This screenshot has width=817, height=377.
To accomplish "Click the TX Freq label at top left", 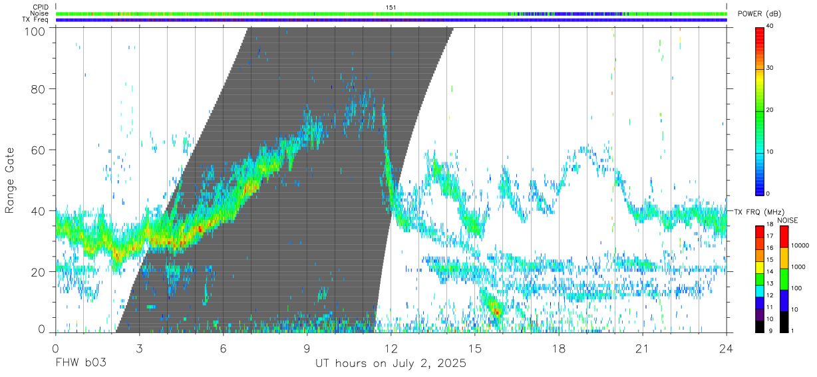I will pyautogui.click(x=35, y=20).
